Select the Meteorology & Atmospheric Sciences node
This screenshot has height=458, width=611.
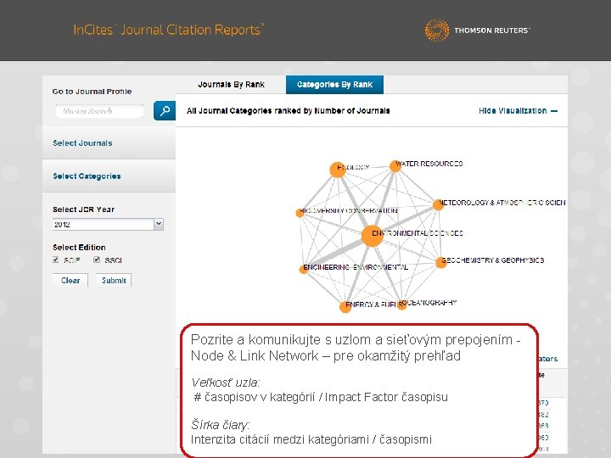click(438, 204)
